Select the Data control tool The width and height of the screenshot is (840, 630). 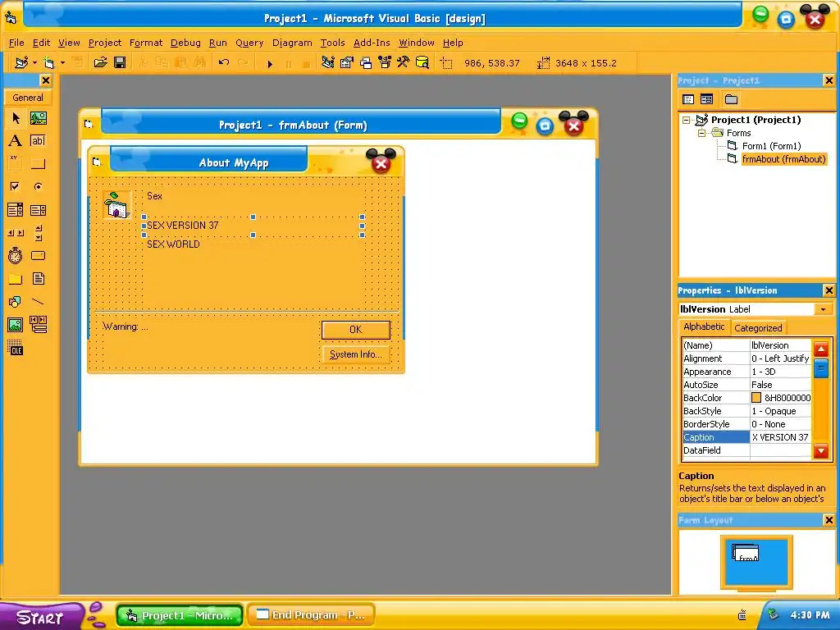coord(38,325)
